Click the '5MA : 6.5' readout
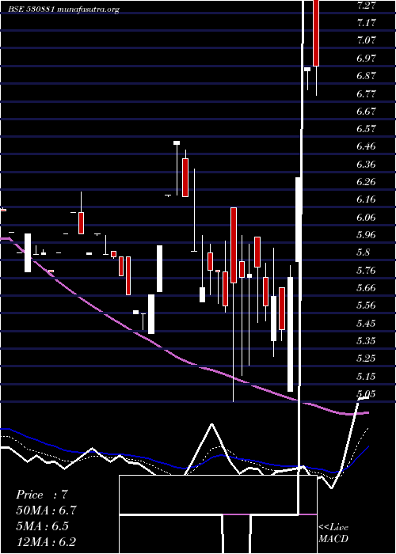Image resolution: width=396 pixels, height=554 pixels. [43, 526]
